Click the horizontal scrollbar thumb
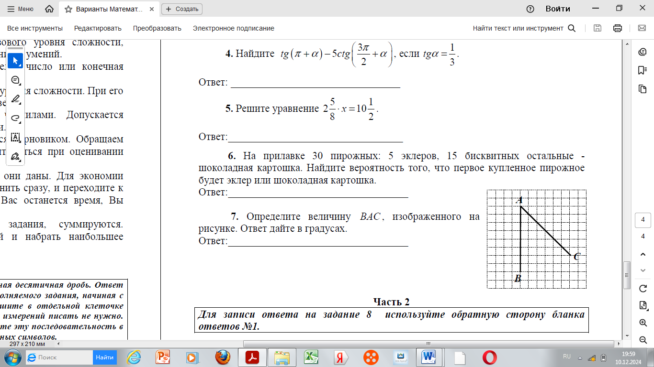This screenshot has height=367, width=654. tap(428, 344)
